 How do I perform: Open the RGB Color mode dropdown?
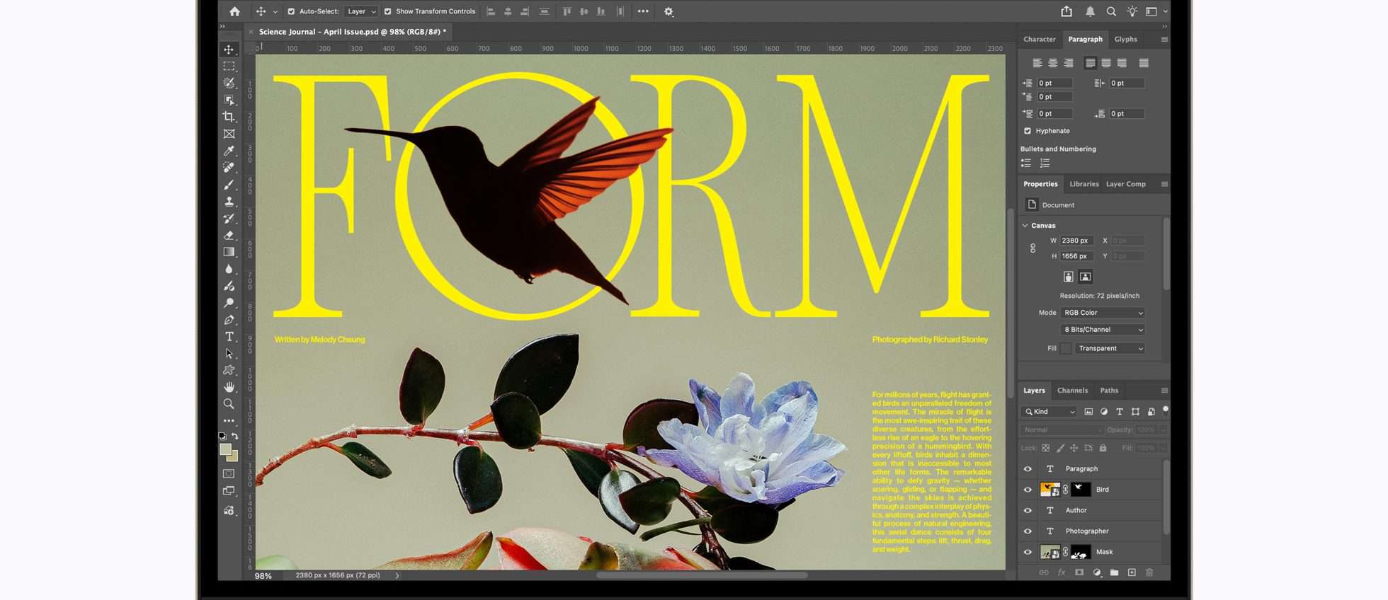pos(1103,313)
